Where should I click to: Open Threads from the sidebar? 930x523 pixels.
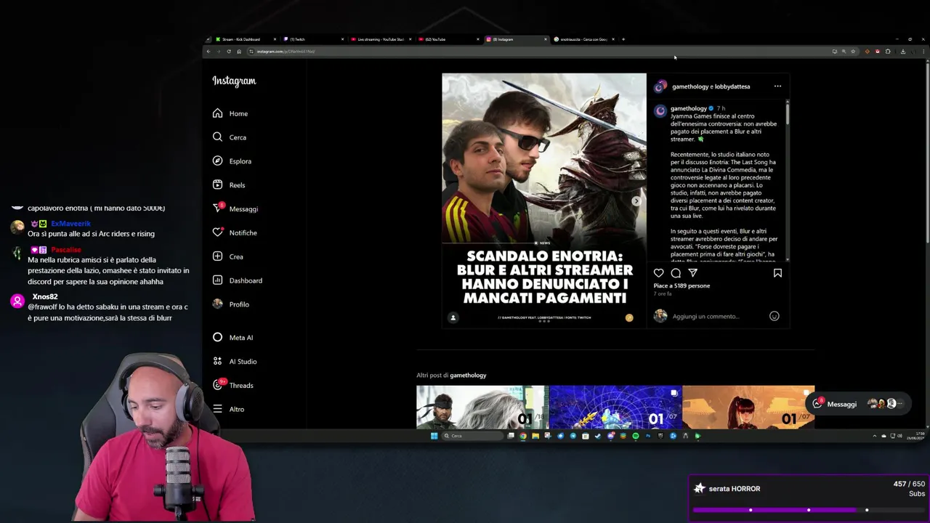232,385
